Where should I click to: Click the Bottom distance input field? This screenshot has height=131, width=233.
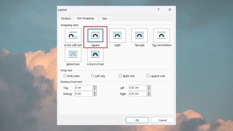click(x=84, y=94)
